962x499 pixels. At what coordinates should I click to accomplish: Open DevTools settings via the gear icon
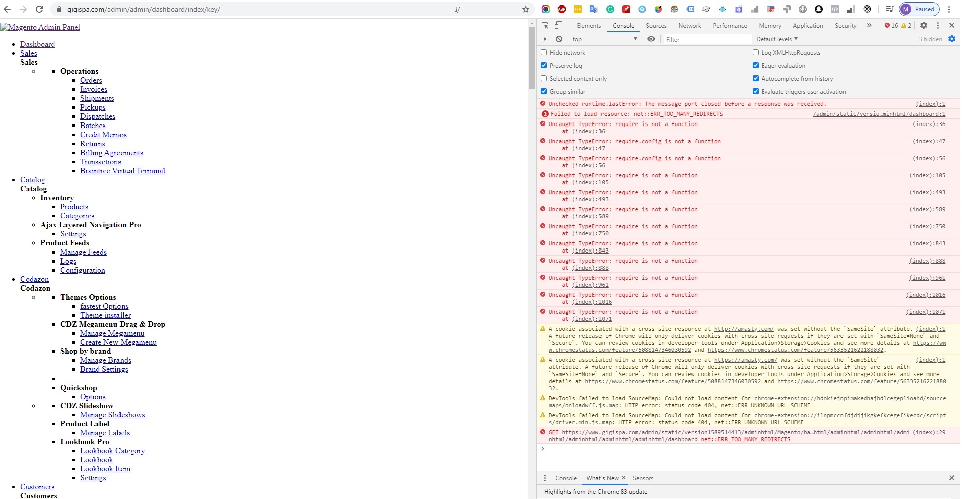pos(924,25)
